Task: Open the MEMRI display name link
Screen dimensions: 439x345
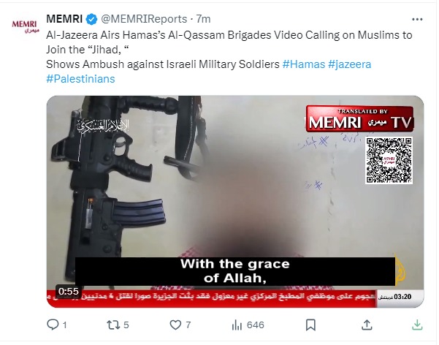Action: click(x=64, y=19)
